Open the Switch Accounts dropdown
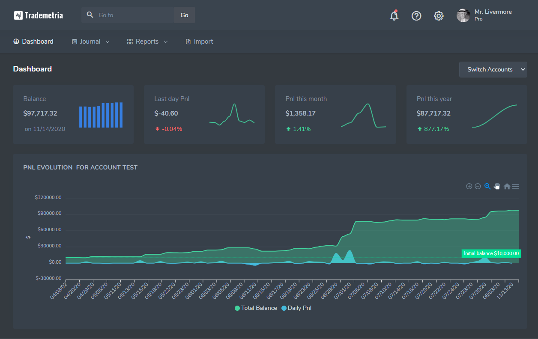This screenshot has height=339, width=538. click(x=493, y=69)
